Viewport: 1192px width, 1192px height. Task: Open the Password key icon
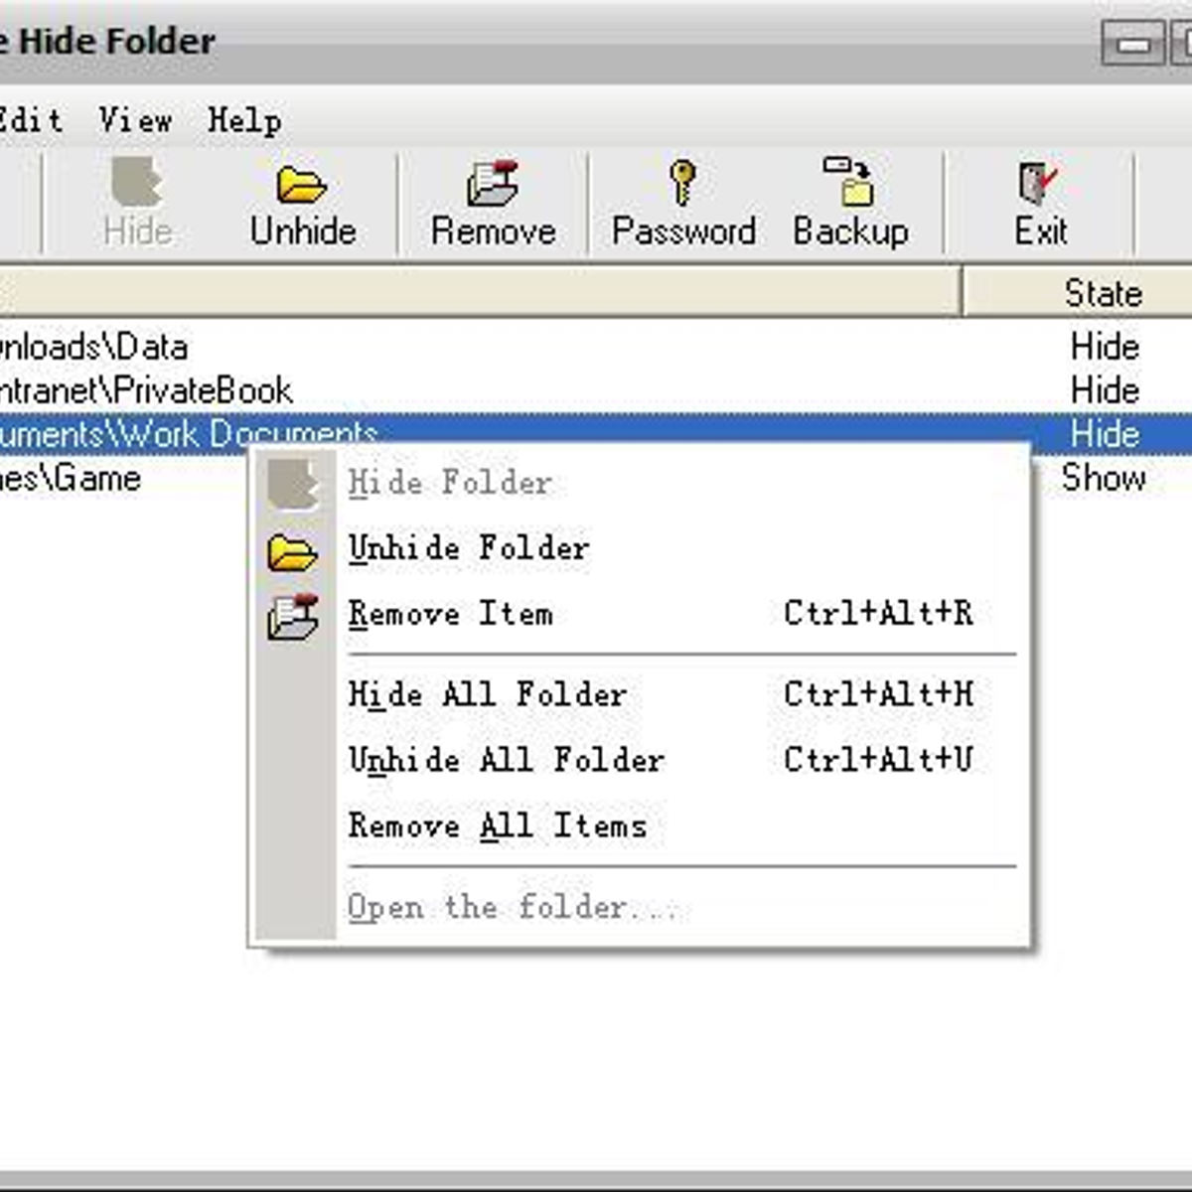coord(682,183)
